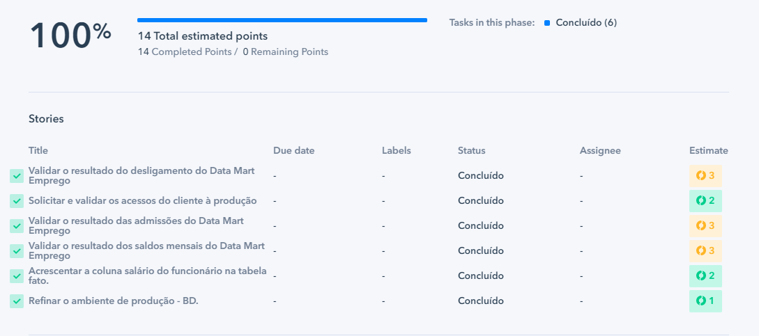This screenshot has height=336, width=759.
Task: Click the blue completion progress bar
Action: click(282, 20)
